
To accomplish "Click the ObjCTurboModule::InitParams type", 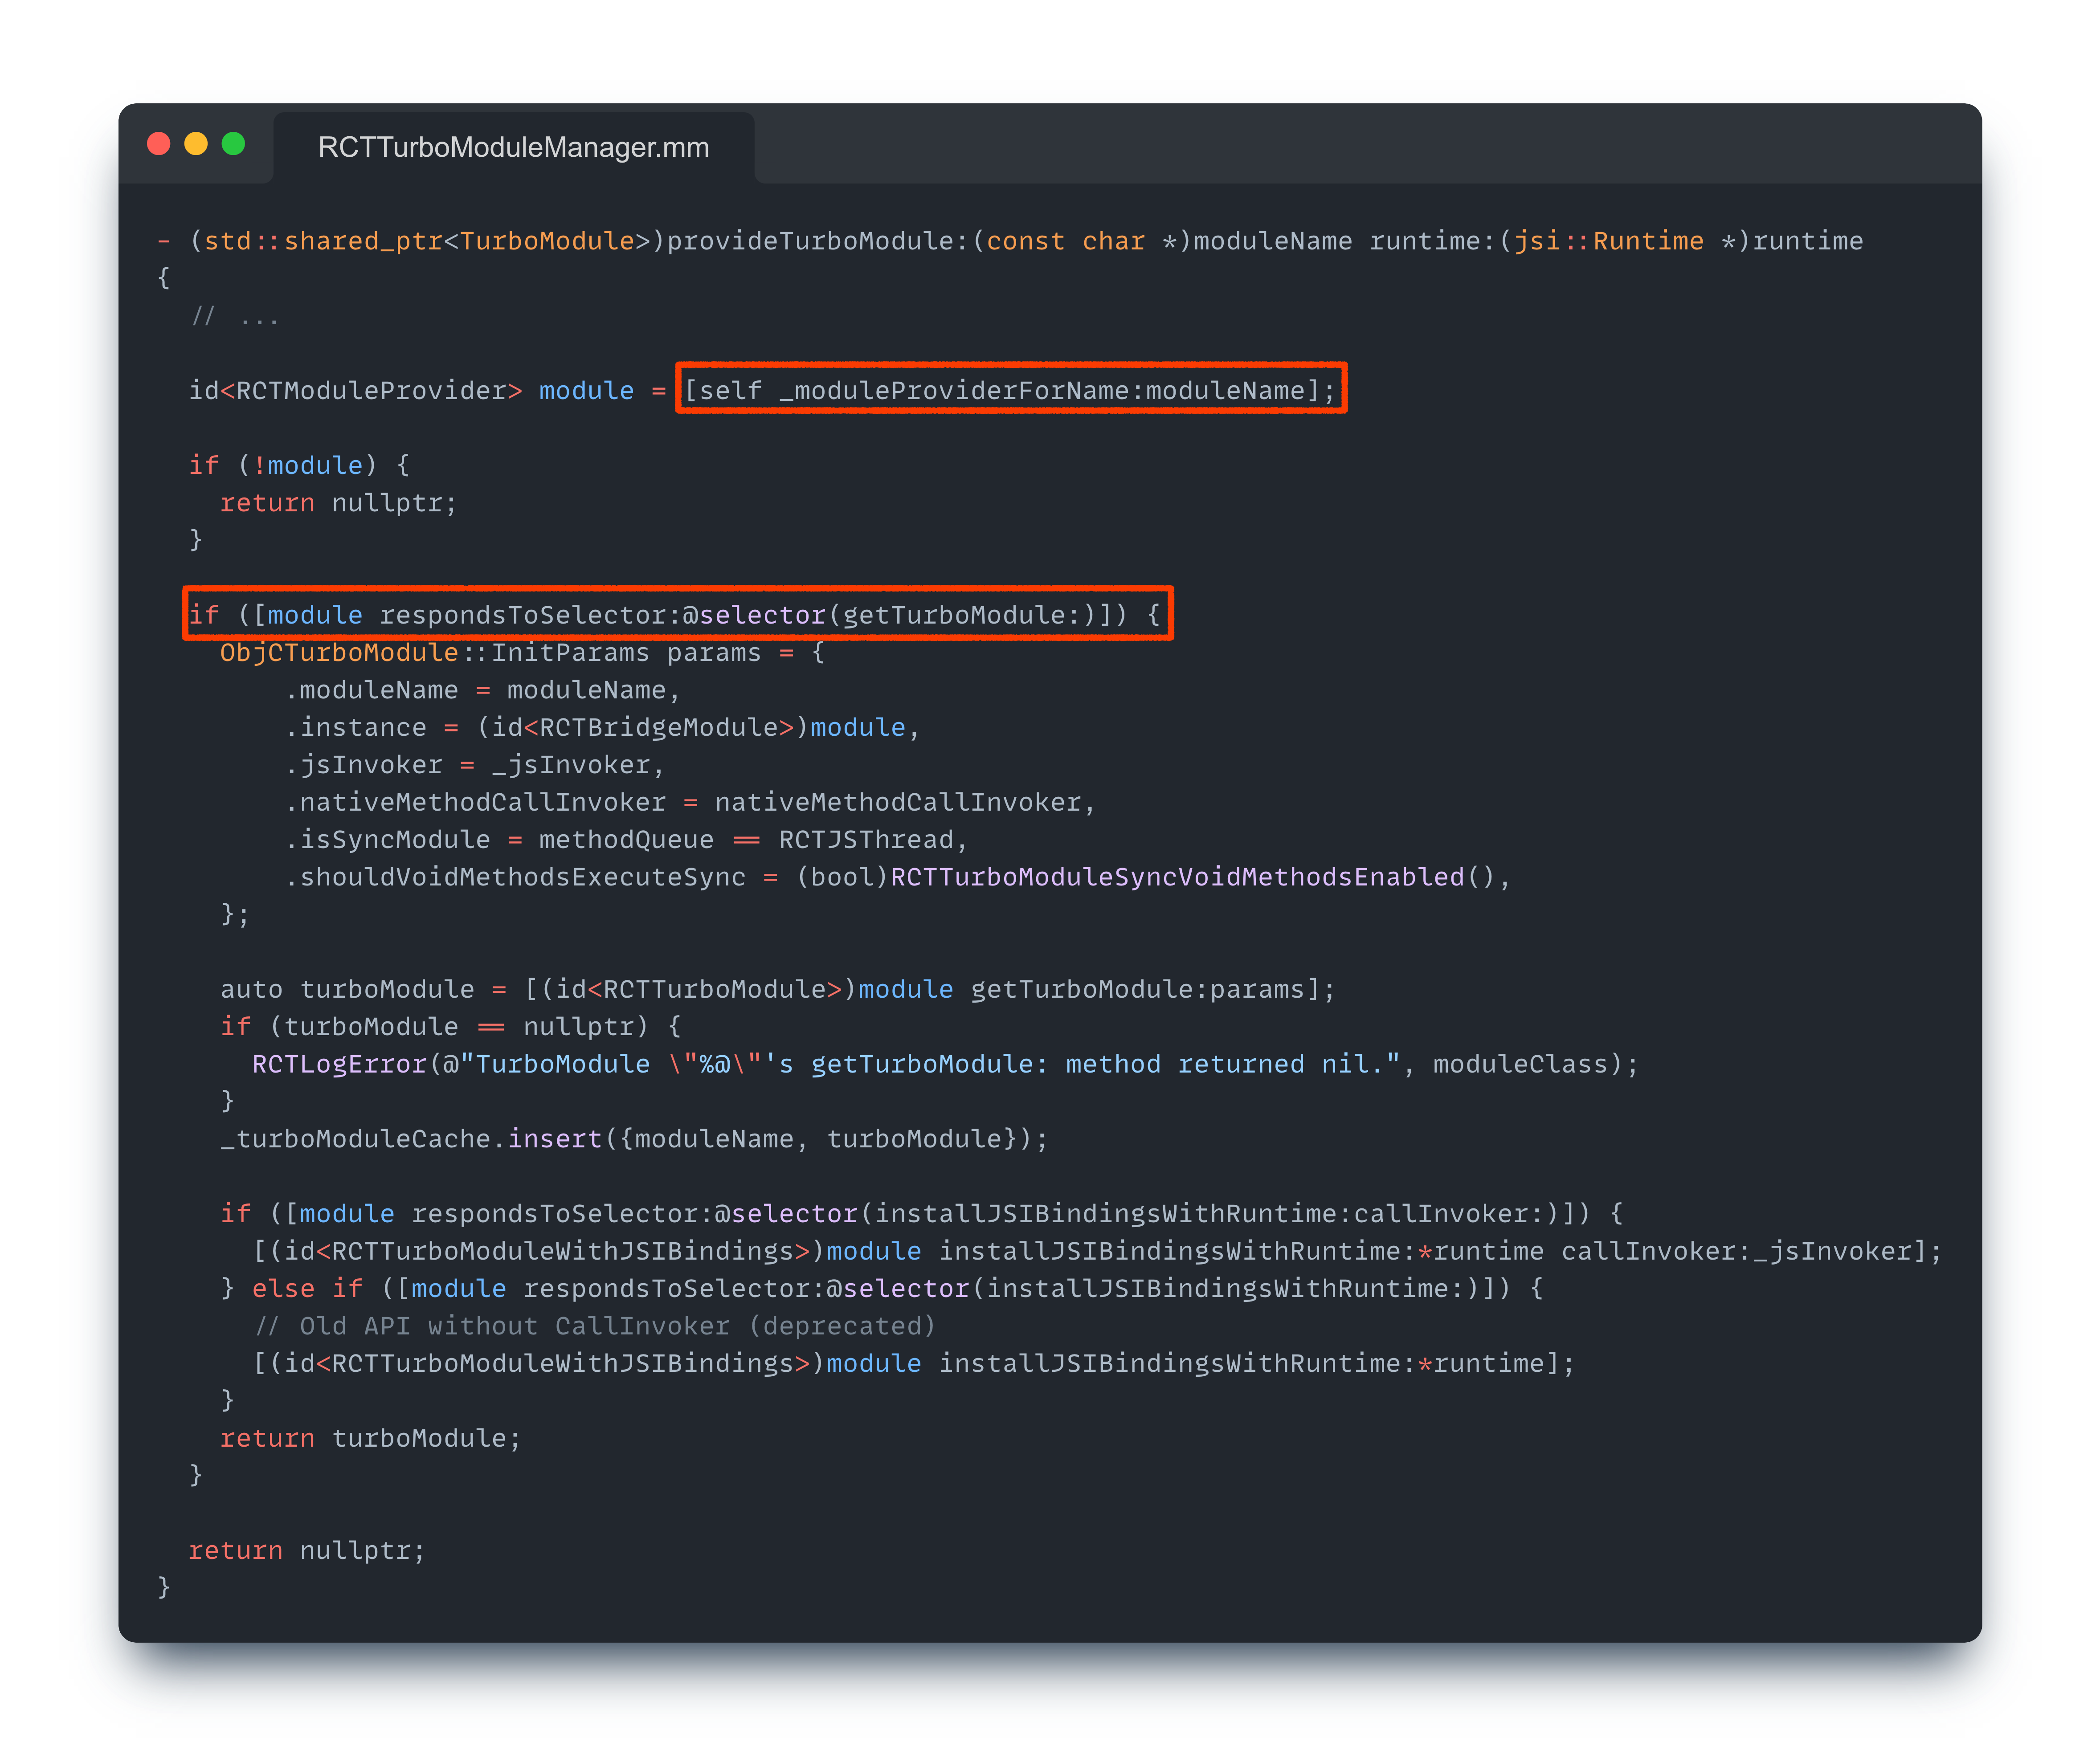I will 434,653.
